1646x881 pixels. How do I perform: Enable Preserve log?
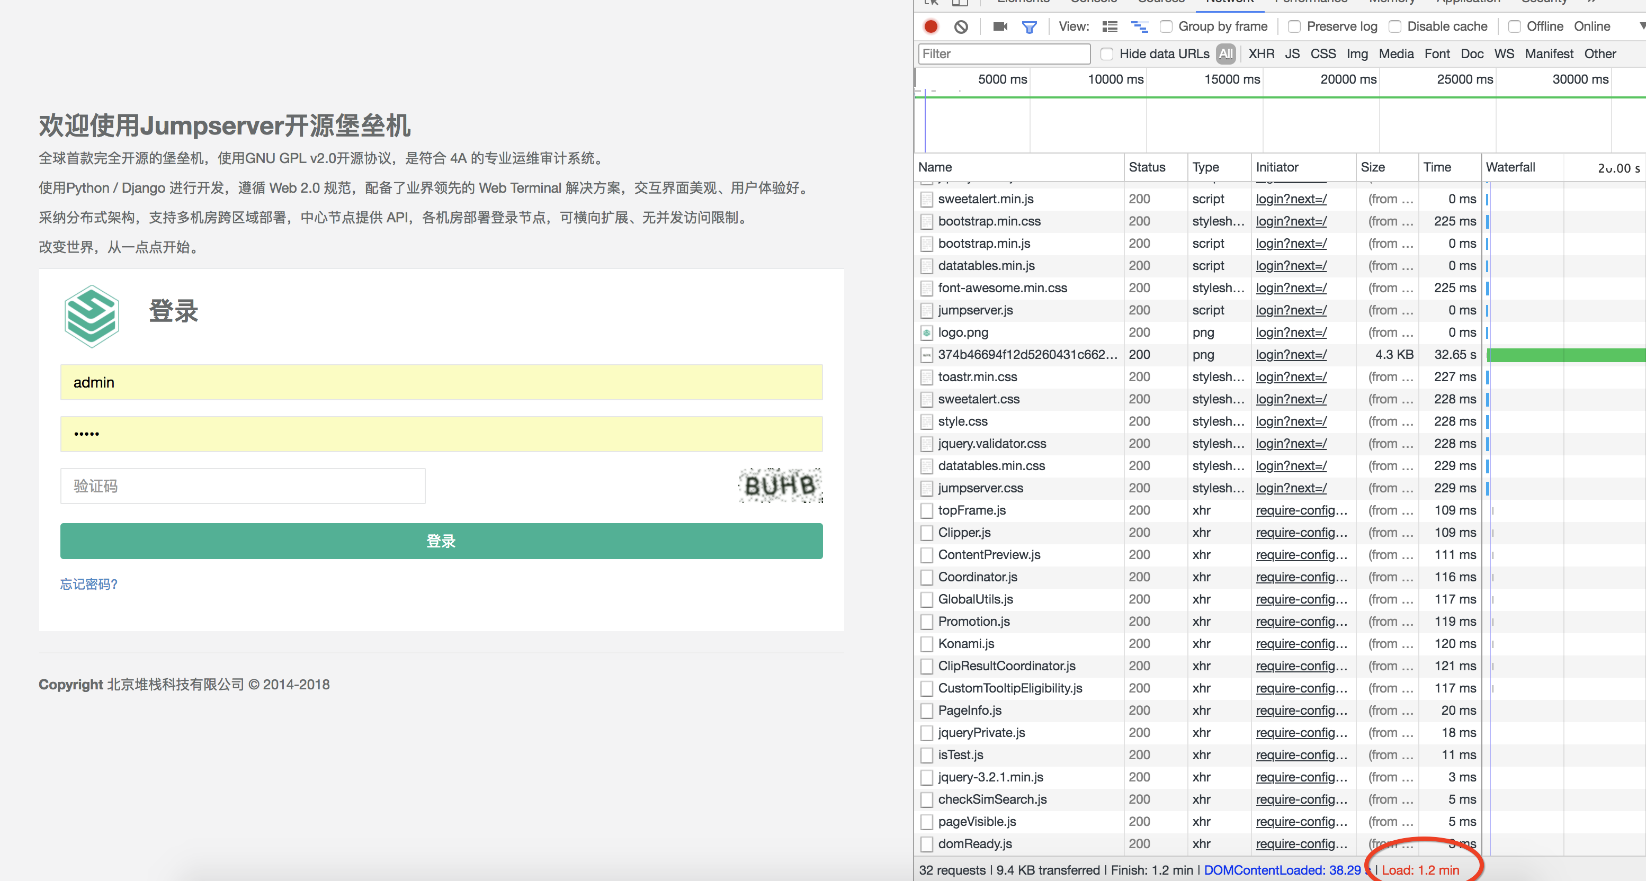click(1294, 26)
